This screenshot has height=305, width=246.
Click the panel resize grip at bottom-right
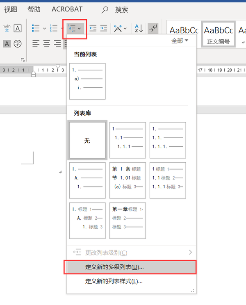(x=193, y=291)
